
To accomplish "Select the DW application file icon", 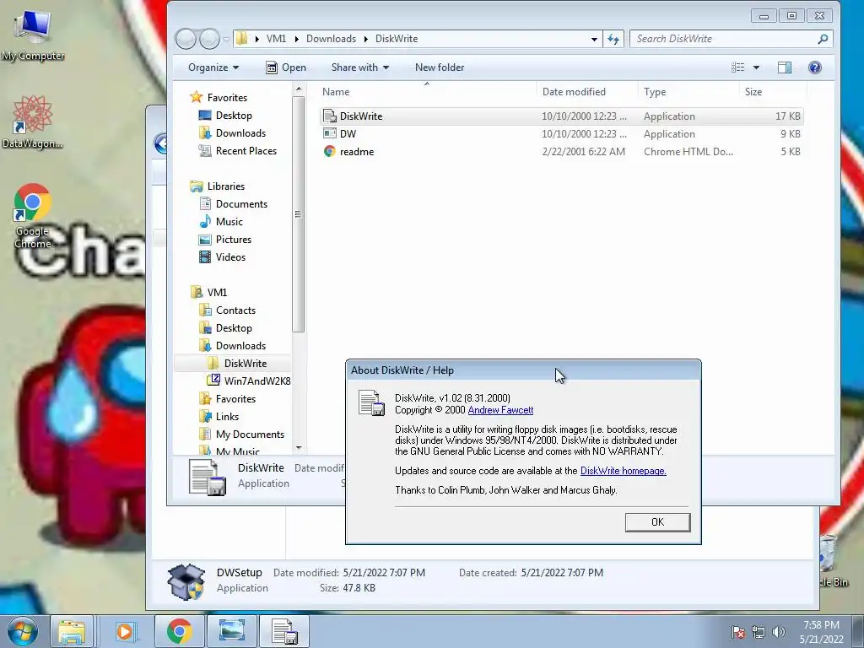I will [330, 133].
